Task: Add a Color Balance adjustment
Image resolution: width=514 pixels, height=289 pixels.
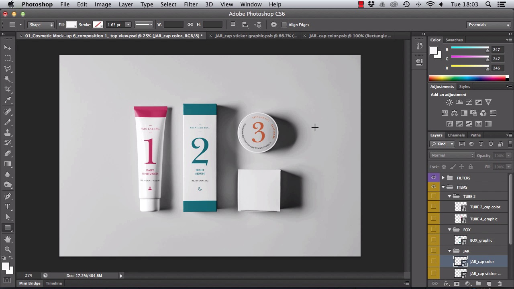Action: 454,113
